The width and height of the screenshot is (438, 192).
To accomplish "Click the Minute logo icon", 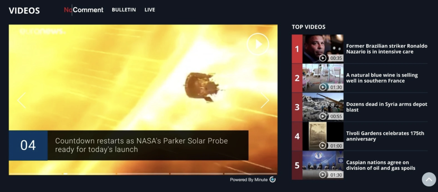I will point(273,179).
